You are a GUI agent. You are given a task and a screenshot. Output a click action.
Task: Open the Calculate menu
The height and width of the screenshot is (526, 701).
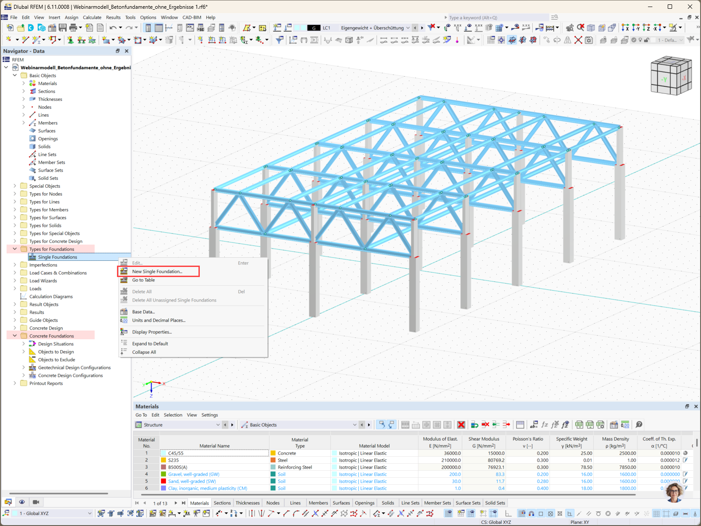click(x=92, y=18)
